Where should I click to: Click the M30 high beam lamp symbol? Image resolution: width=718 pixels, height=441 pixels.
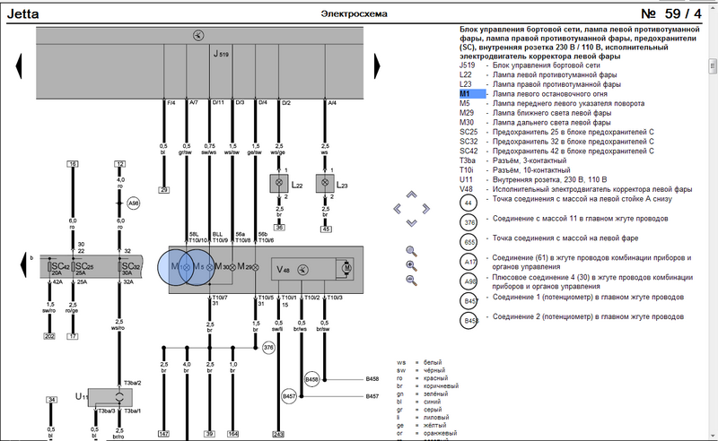(x=232, y=267)
